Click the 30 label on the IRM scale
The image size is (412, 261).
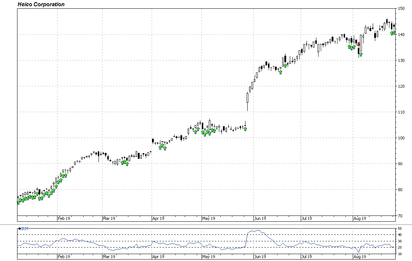coord(400,241)
